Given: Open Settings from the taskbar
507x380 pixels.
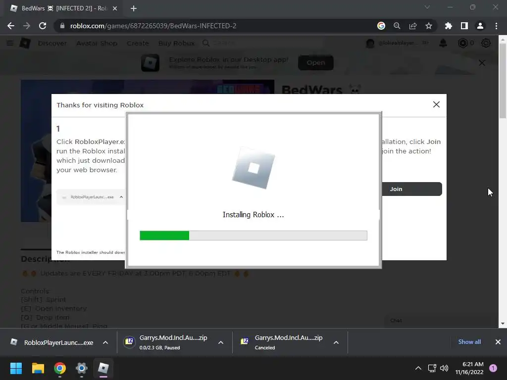Looking at the screenshot, I should coord(82,368).
